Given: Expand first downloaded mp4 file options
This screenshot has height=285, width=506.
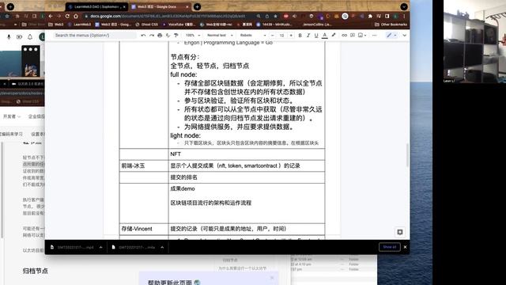Looking at the screenshot, I should click(x=101, y=247).
